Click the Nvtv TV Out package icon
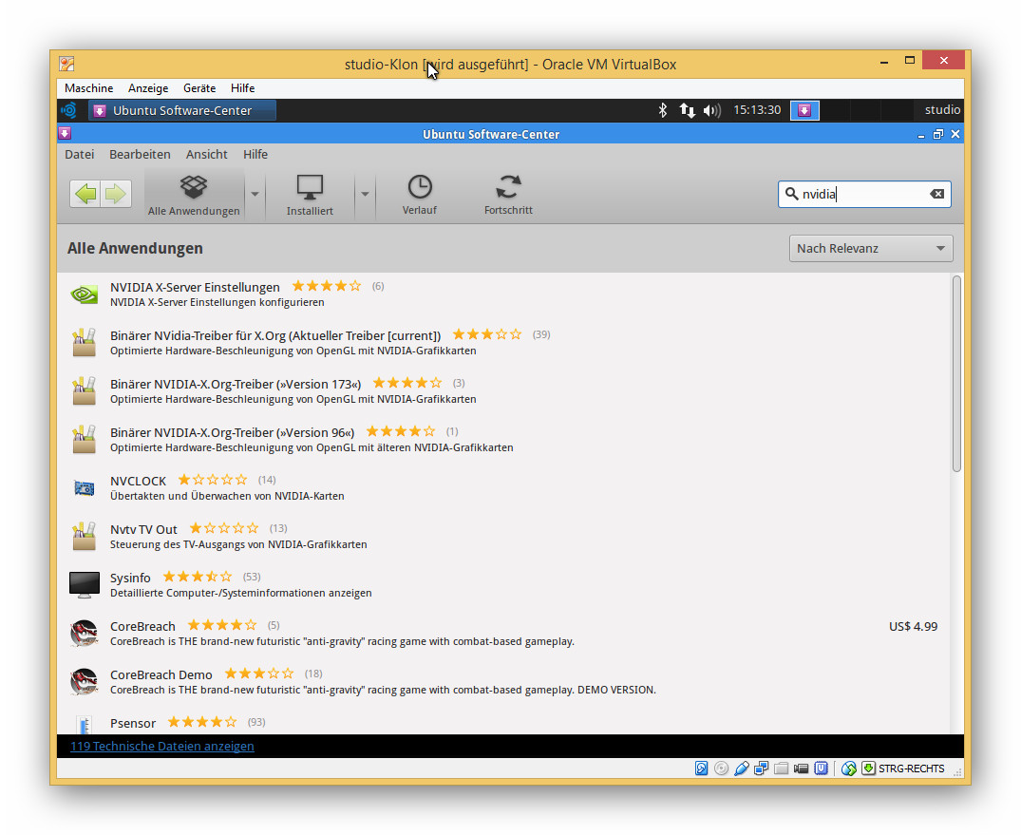 point(84,537)
